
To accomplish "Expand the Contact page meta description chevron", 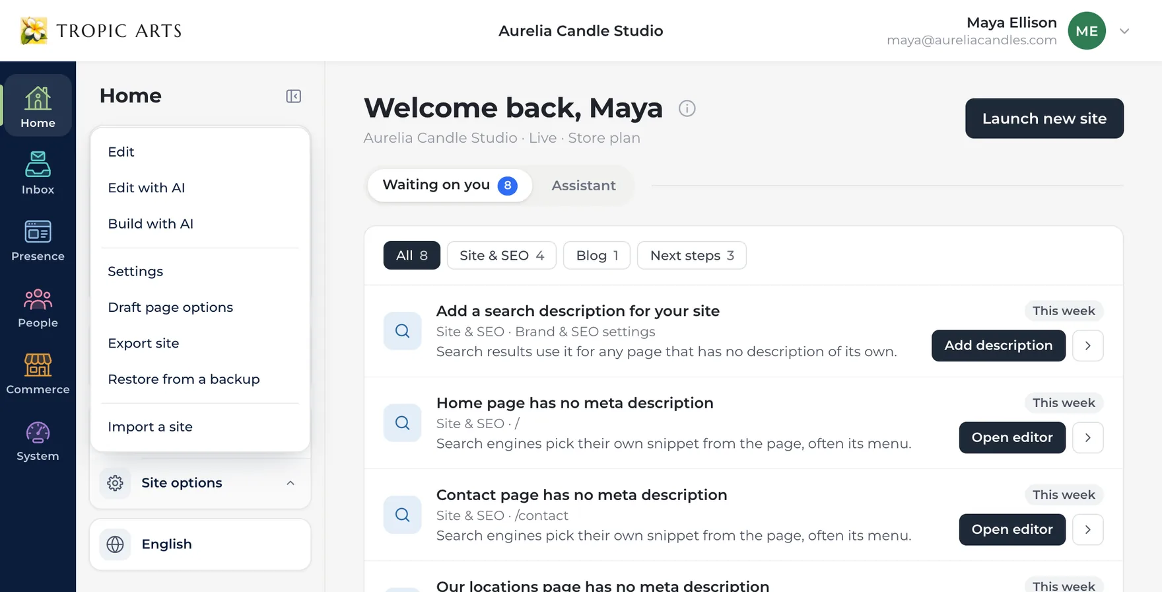I will [1088, 529].
